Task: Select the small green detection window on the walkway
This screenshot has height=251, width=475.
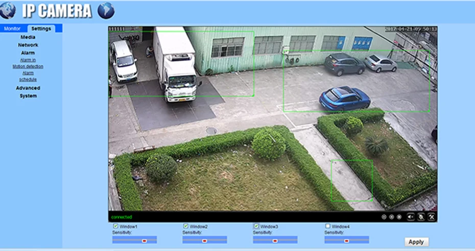Action: 352,181
